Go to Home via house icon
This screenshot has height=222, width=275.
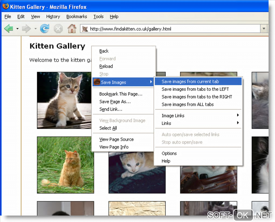[x=72, y=29]
